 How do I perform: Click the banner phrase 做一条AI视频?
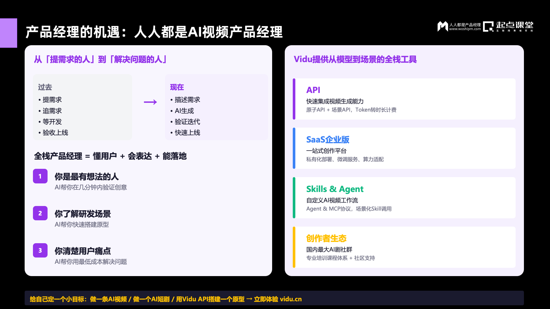point(109,299)
